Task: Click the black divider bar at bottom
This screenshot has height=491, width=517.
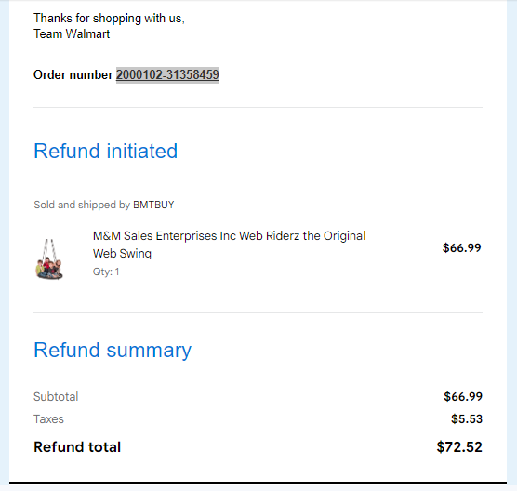Action: click(x=258, y=483)
